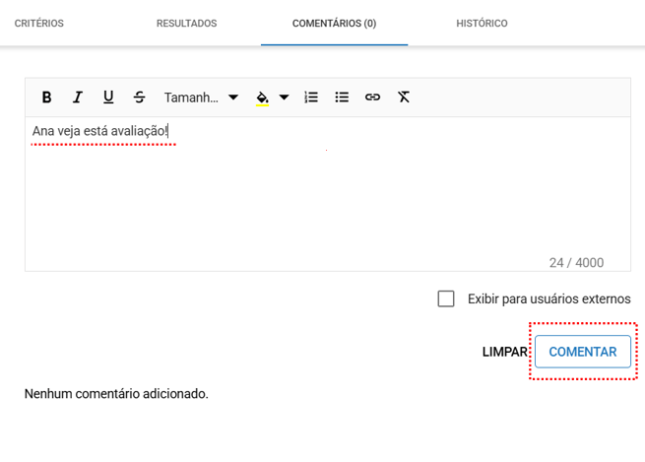Click inside the comment text area
The height and width of the screenshot is (462, 645).
(x=325, y=197)
